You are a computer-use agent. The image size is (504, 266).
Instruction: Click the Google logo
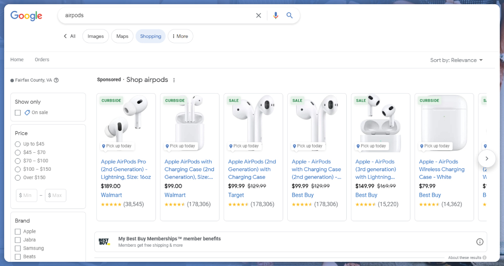pyautogui.click(x=26, y=16)
